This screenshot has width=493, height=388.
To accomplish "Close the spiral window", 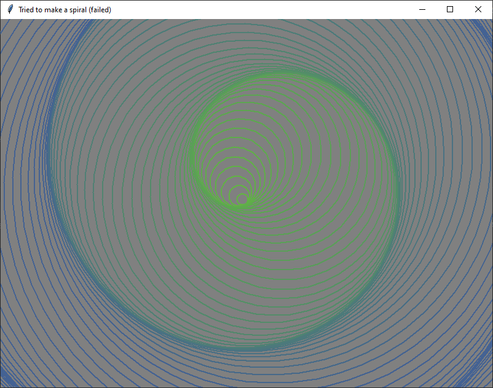I will [x=478, y=10].
